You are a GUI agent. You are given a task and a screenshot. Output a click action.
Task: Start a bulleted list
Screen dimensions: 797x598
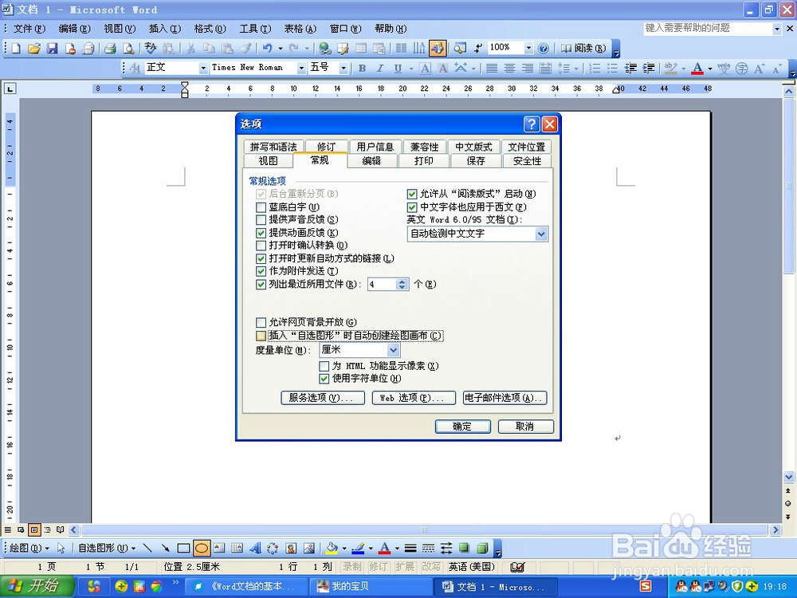coord(612,68)
